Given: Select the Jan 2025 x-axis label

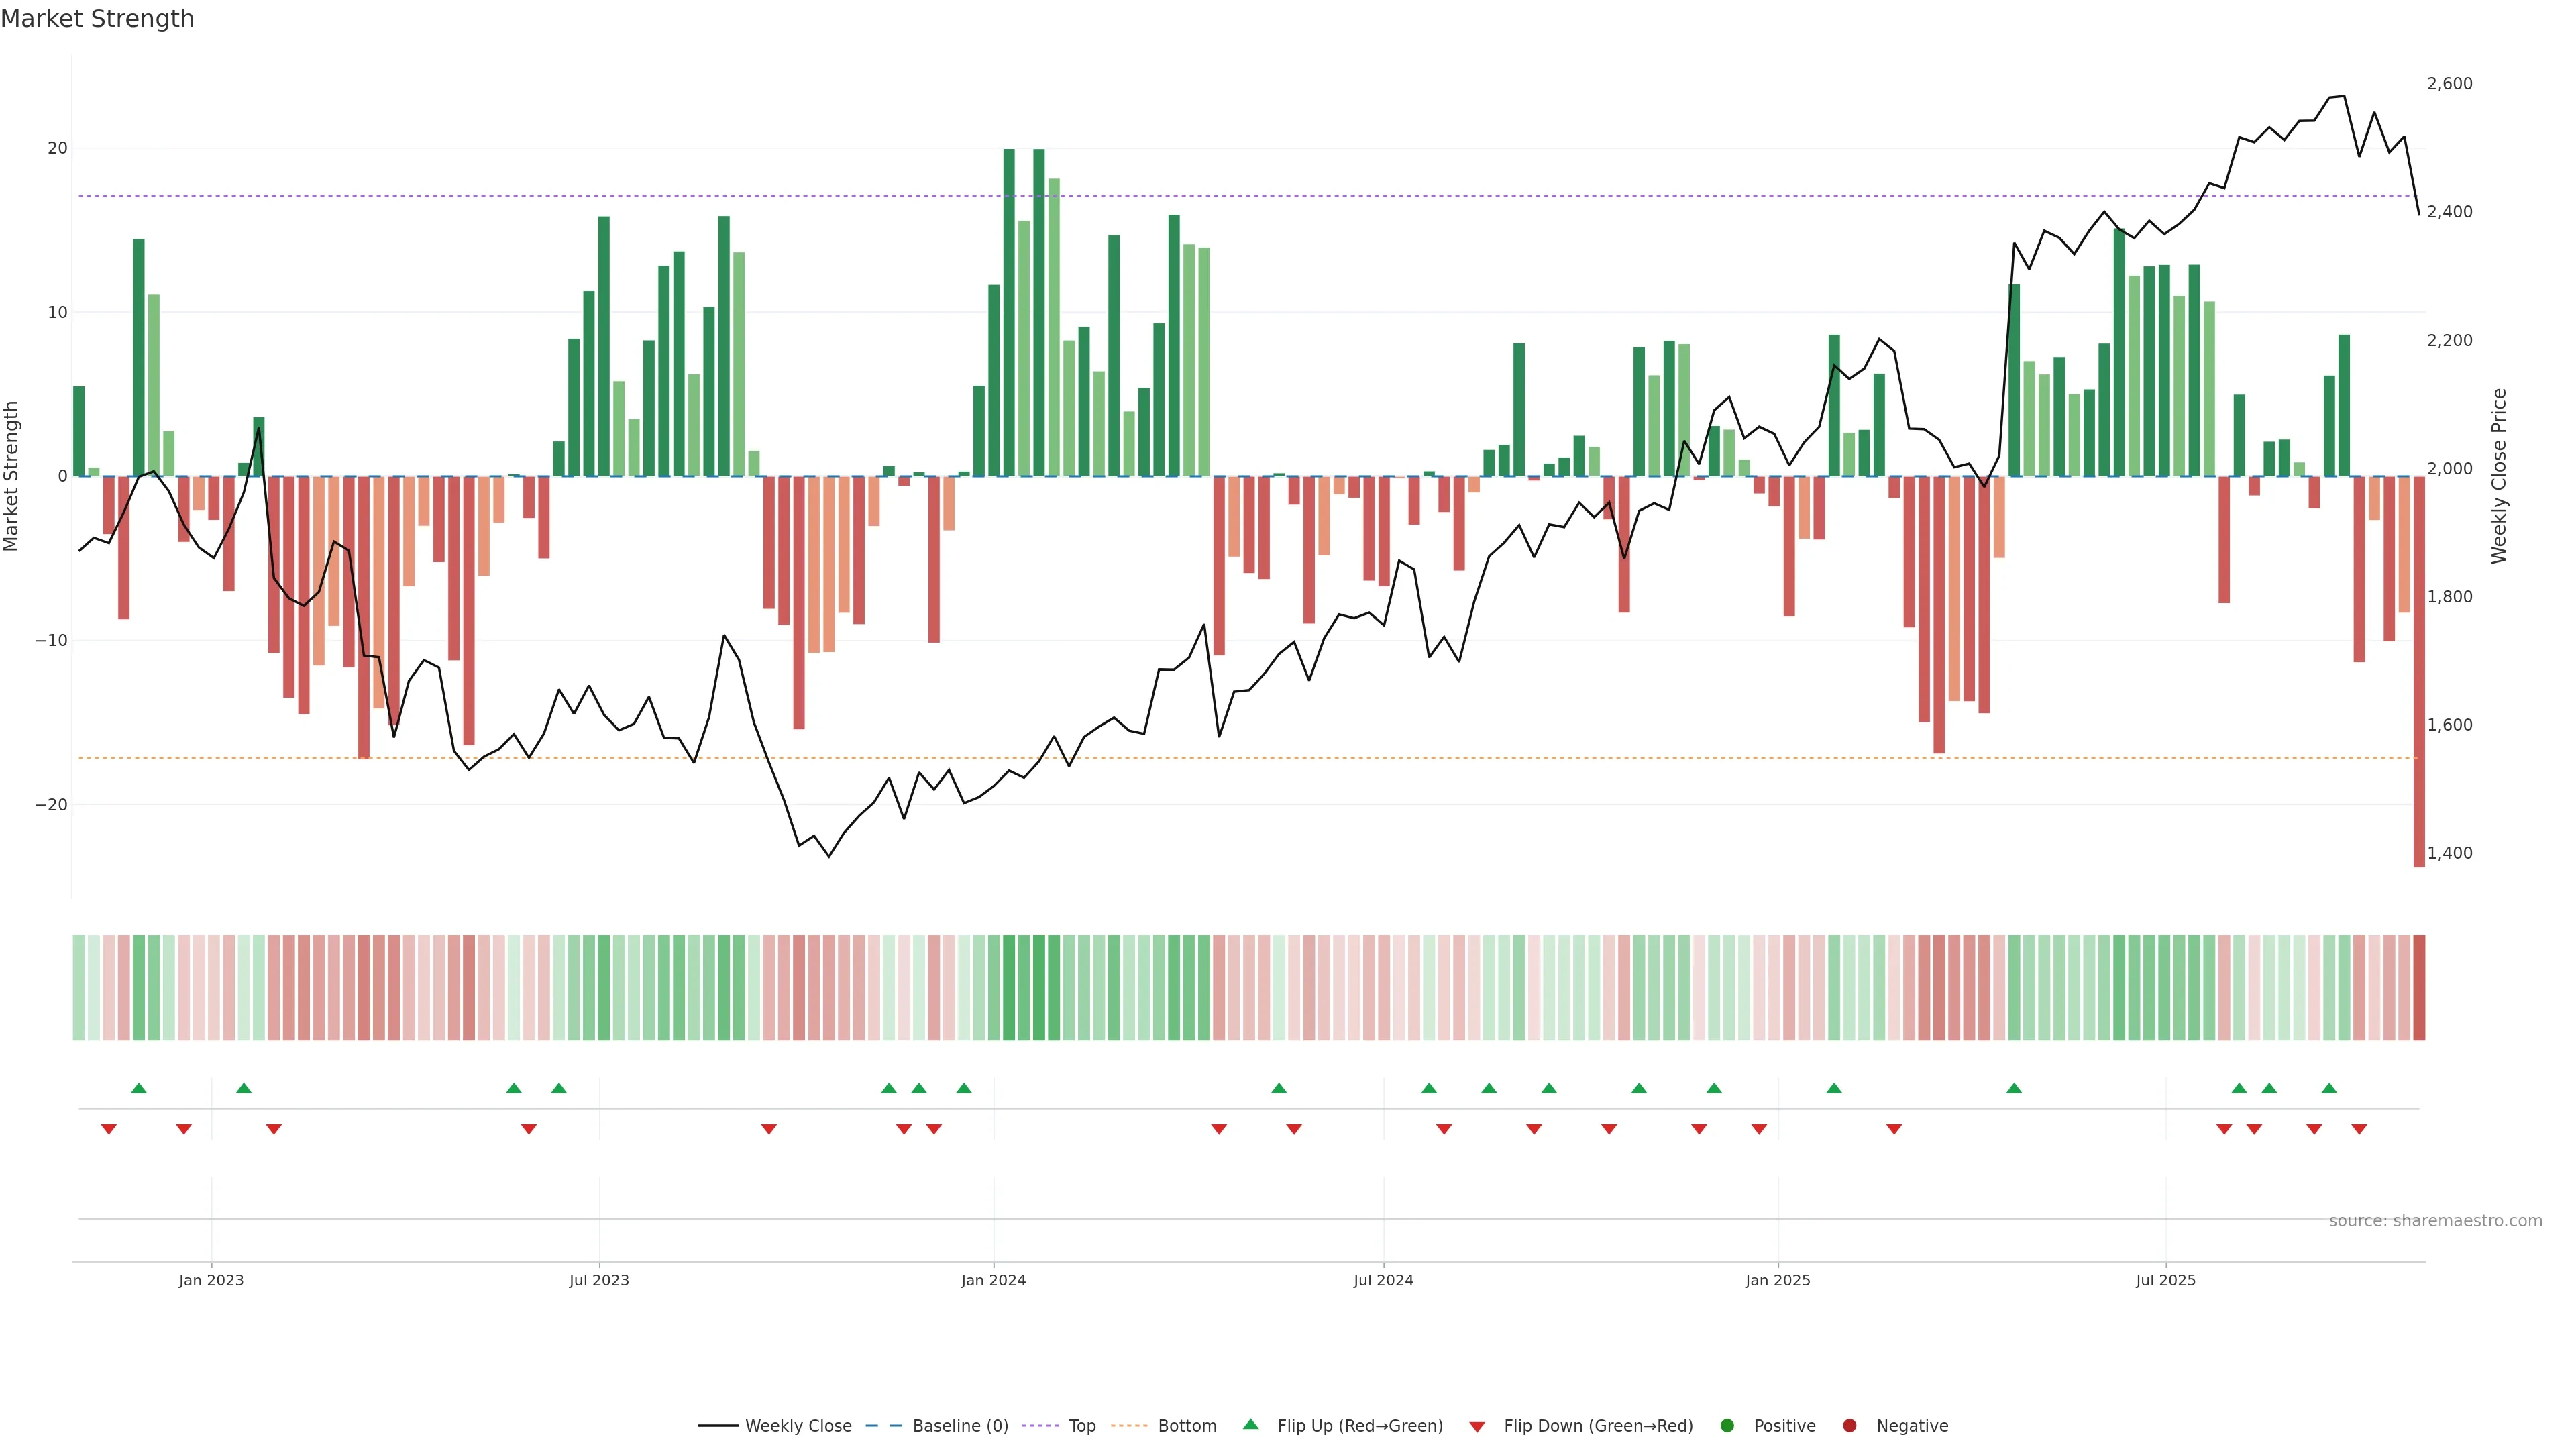Looking at the screenshot, I should [1777, 1280].
